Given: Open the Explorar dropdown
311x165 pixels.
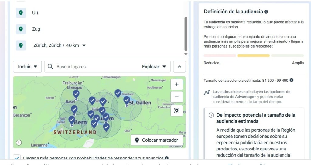Looking at the screenshot, I should (154, 67).
